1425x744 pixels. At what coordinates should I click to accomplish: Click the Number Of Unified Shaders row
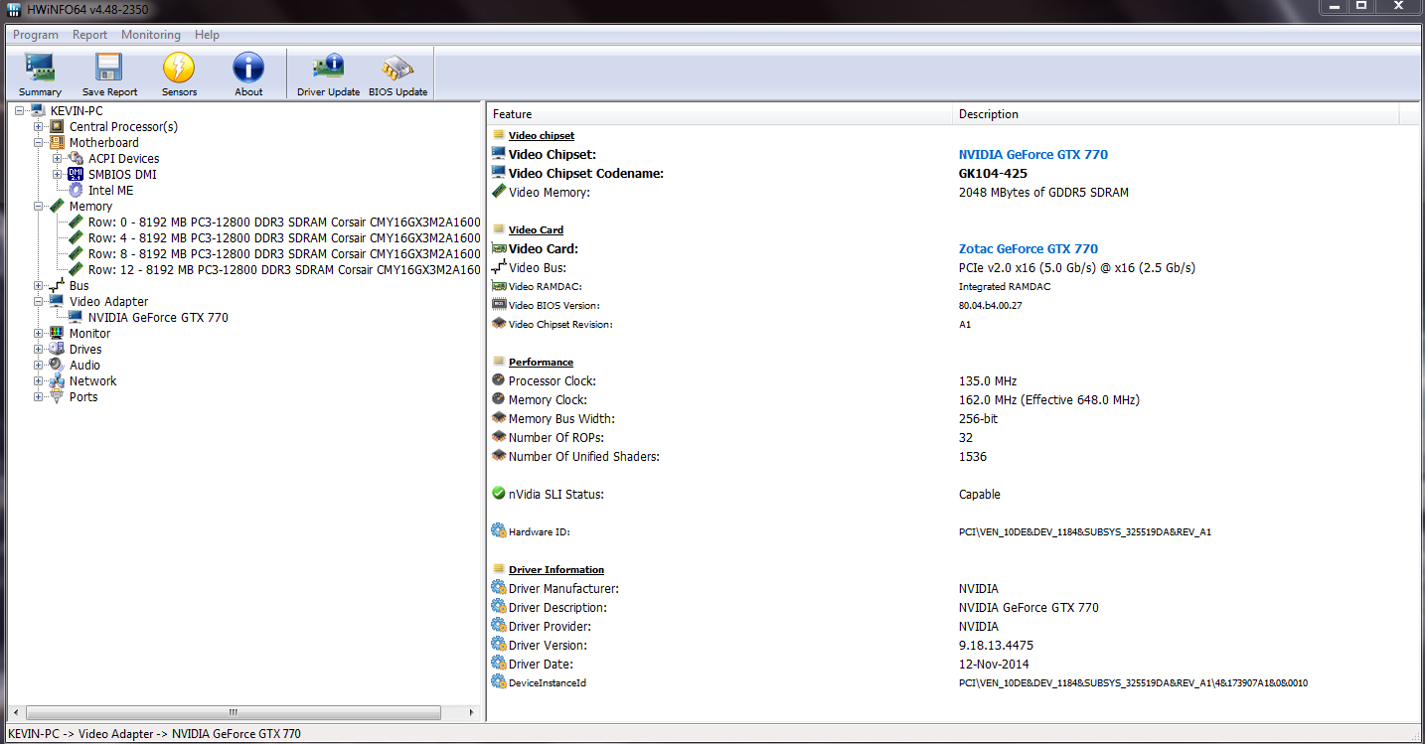coord(952,456)
